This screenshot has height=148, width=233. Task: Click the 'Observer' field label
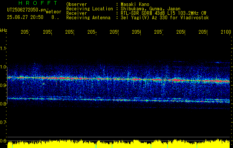(x=77, y=4)
